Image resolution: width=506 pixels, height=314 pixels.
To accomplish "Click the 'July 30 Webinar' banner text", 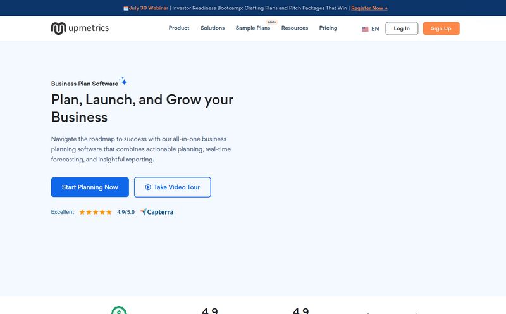I will click(149, 8).
